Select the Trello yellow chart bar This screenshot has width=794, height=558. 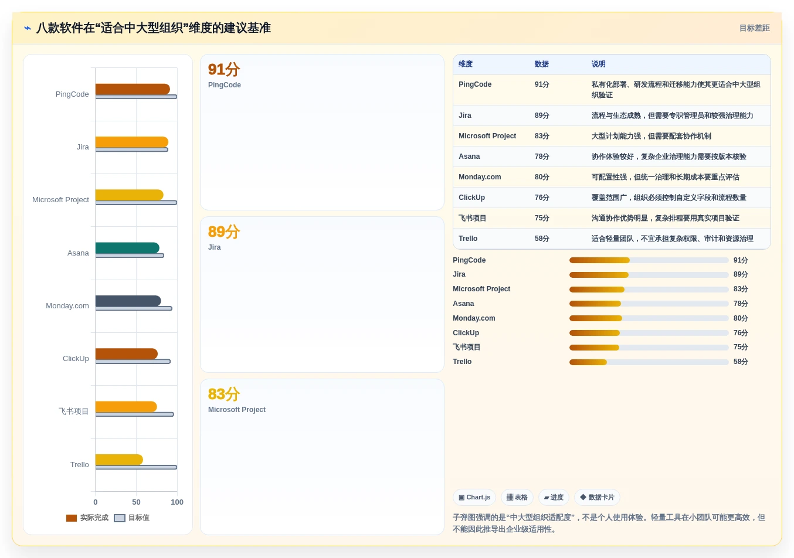[x=119, y=460]
